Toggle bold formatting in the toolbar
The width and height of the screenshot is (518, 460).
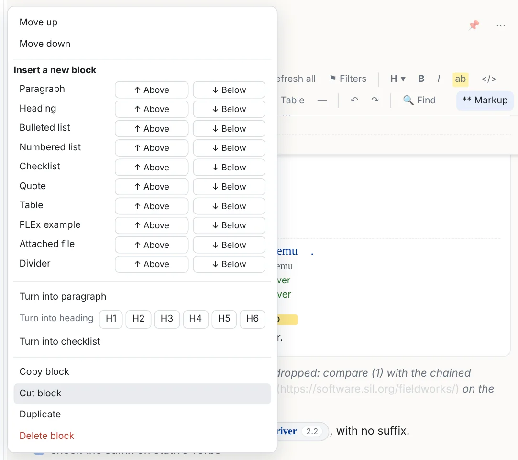[x=421, y=79]
